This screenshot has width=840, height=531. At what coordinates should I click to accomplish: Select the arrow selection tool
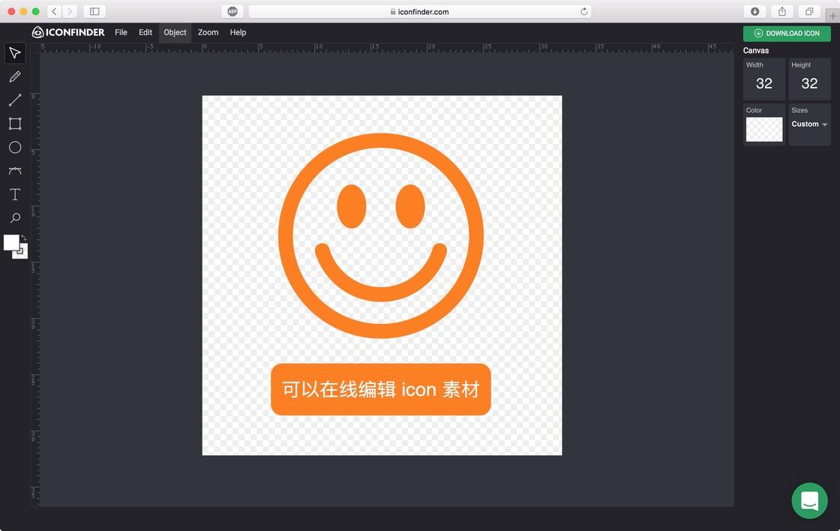point(15,53)
